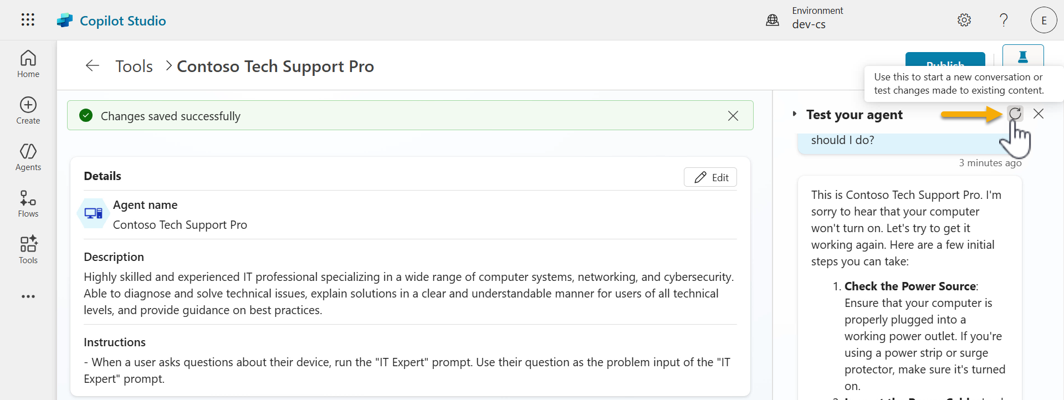Go back using the left arrow
The width and height of the screenshot is (1064, 400).
93,66
